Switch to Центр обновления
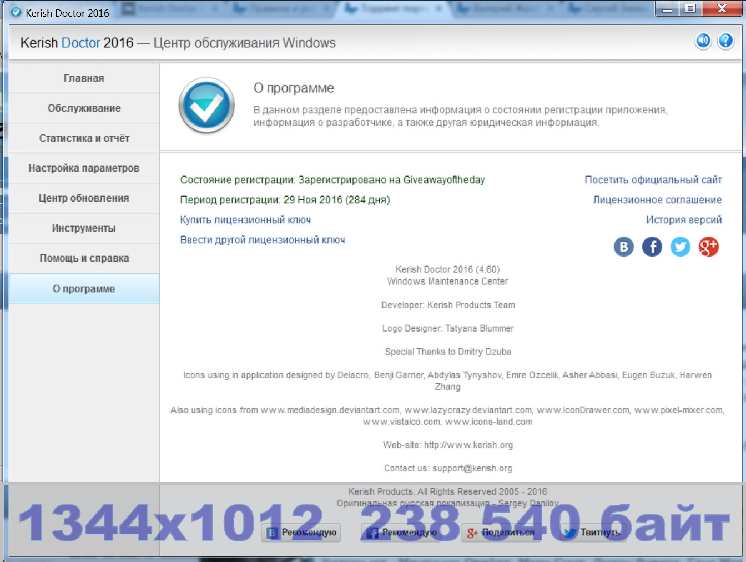Viewport: 746px width, 562px height. click(84, 198)
